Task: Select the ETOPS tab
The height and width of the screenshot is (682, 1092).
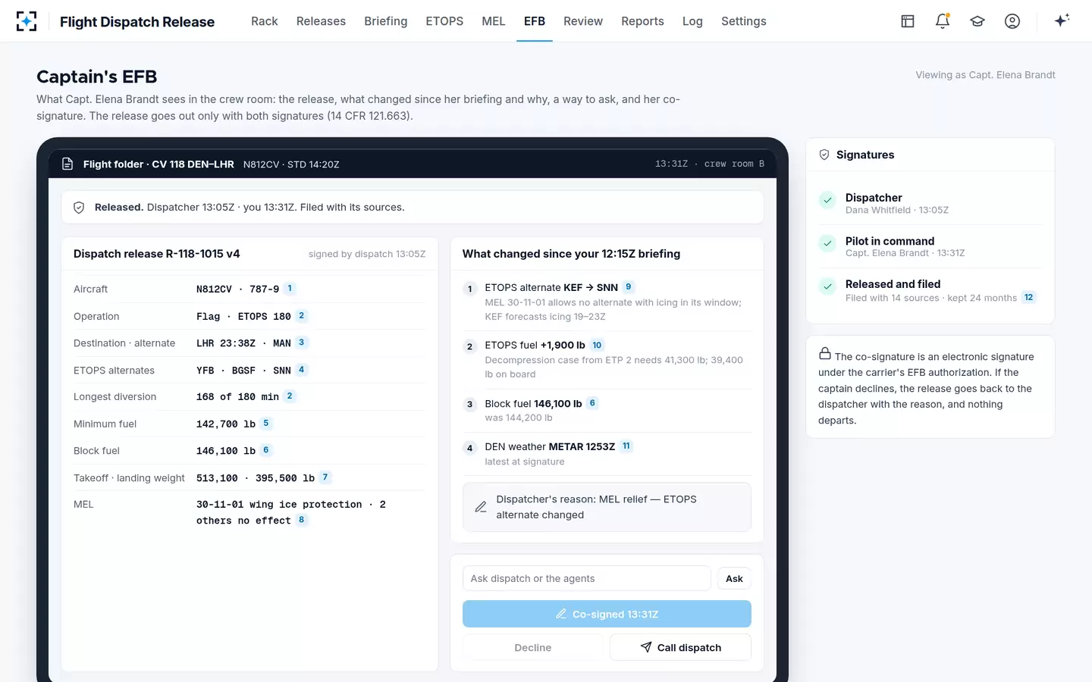Action: pos(444,21)
